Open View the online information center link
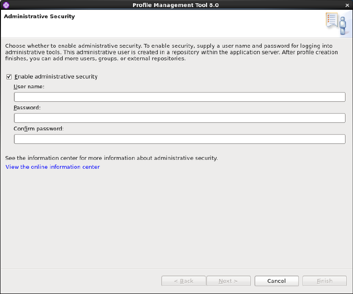The image size is (353, 294). pos(53,167)
